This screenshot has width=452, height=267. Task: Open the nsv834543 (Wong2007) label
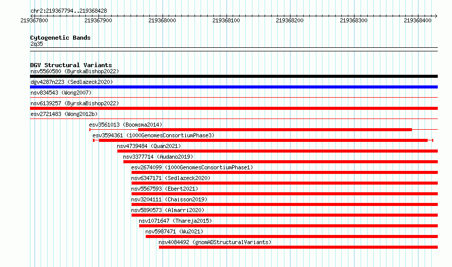61,93
